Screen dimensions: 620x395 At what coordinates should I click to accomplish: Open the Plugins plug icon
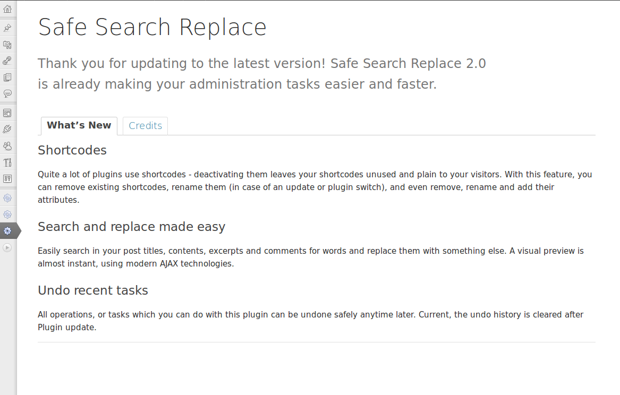click(7, 129)
